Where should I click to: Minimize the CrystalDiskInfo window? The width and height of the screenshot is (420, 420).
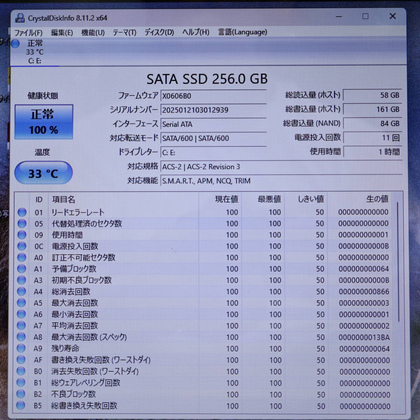pos(338,16)
